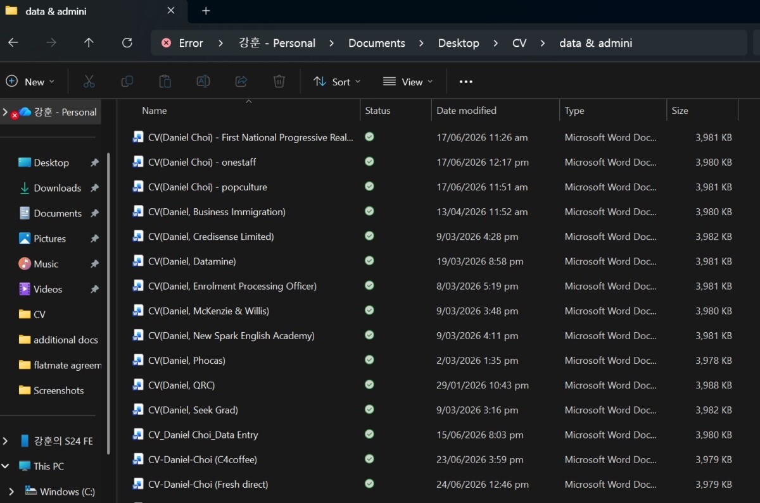Select Documents in the address breadcrumb
Image resolution: width=760 pixels, height=503 pixels.
coord(377,43)
